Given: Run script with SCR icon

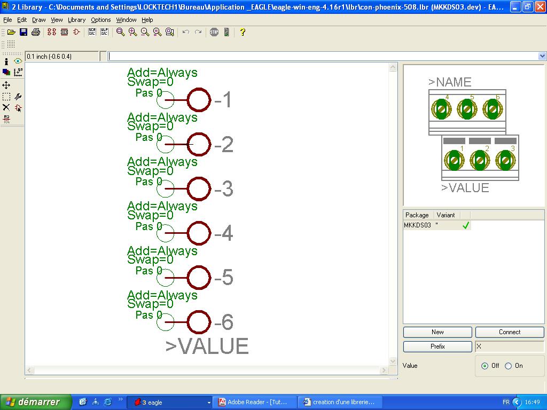Looking at the screenshot, I should click(92, 32).
